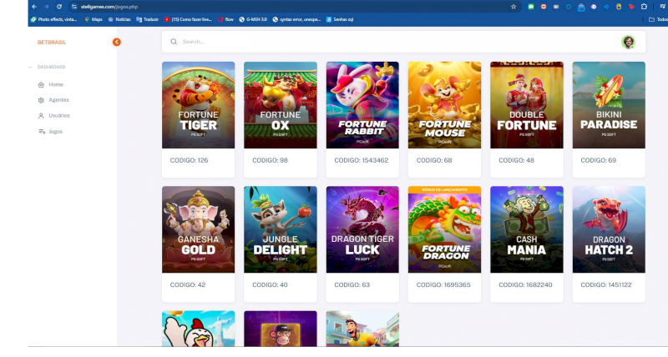The height and width of the screenshot is (357, 668).
Task: Click the search magnifier icon
Action: (174, 42)
